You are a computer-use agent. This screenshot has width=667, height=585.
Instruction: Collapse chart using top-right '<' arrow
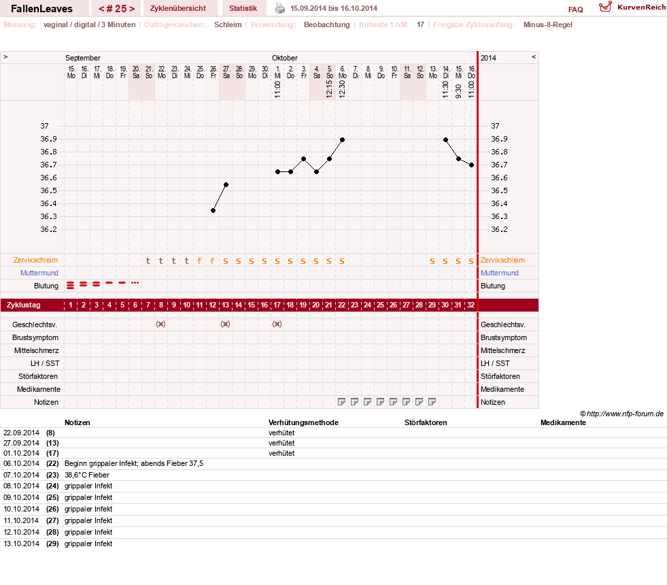(534, 56)
